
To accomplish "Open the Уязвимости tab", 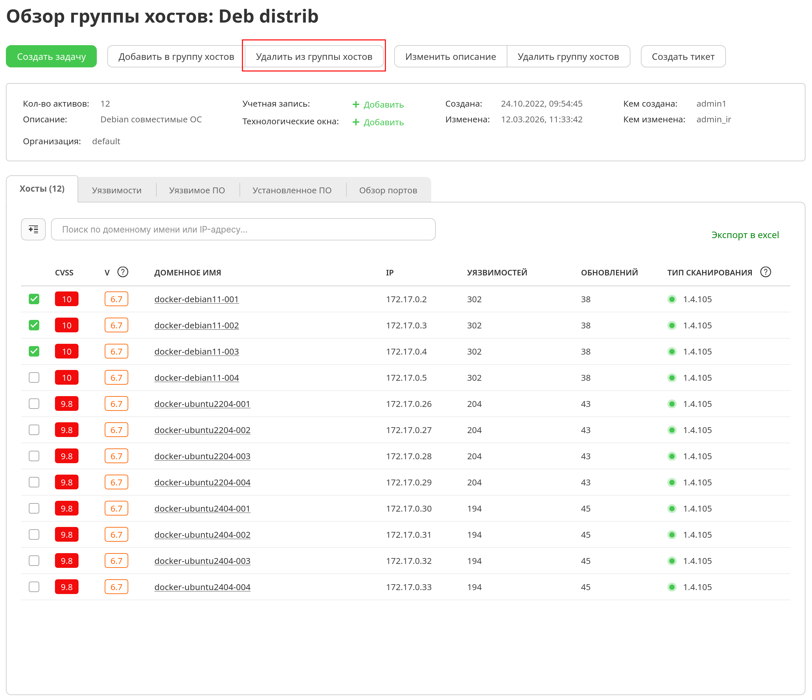I will (x=117, y=190).
